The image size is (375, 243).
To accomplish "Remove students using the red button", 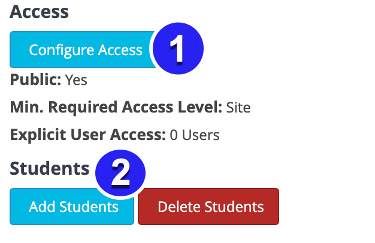I will click(x=208, y=206).
